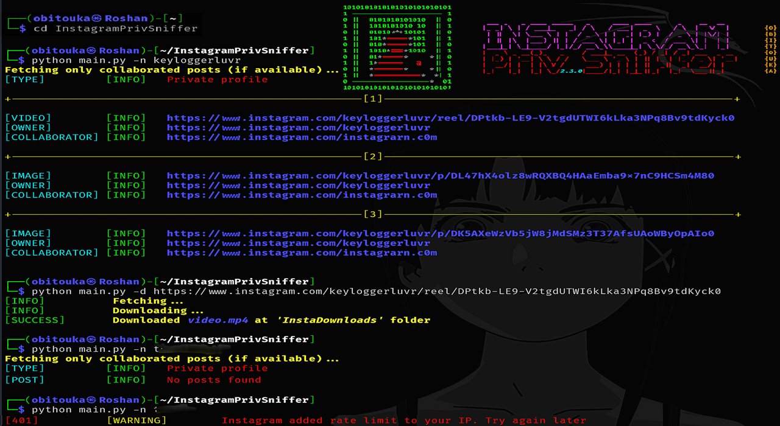Click the [3] section divider marker

coord(372,214)
